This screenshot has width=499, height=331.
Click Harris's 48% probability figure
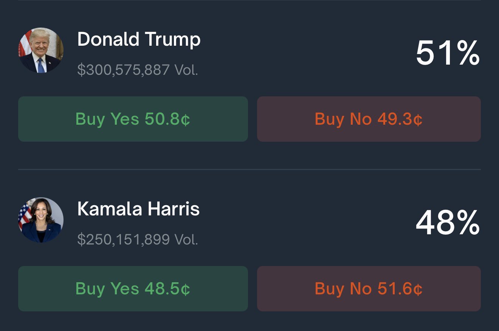pyautogui.click(x=448, y=223)
